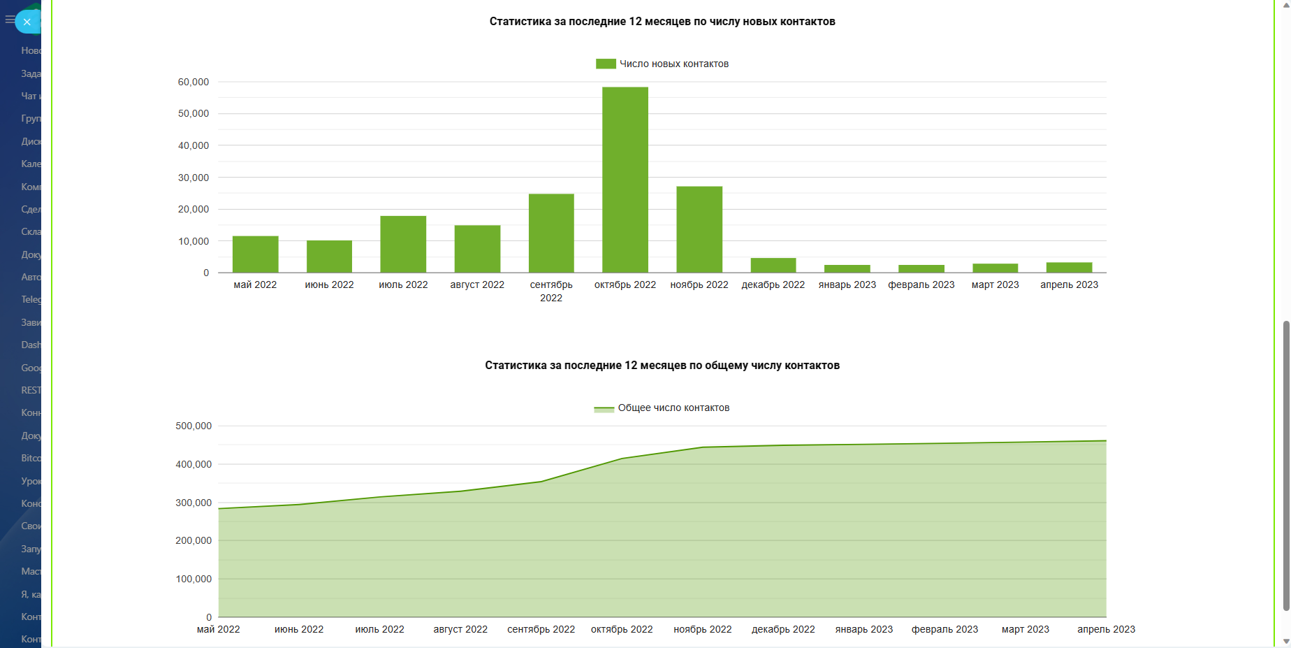The height and width of the screenshot is (648, 1291).
Task: Open the 'Goog…' sidebar item
Action: 31,368
